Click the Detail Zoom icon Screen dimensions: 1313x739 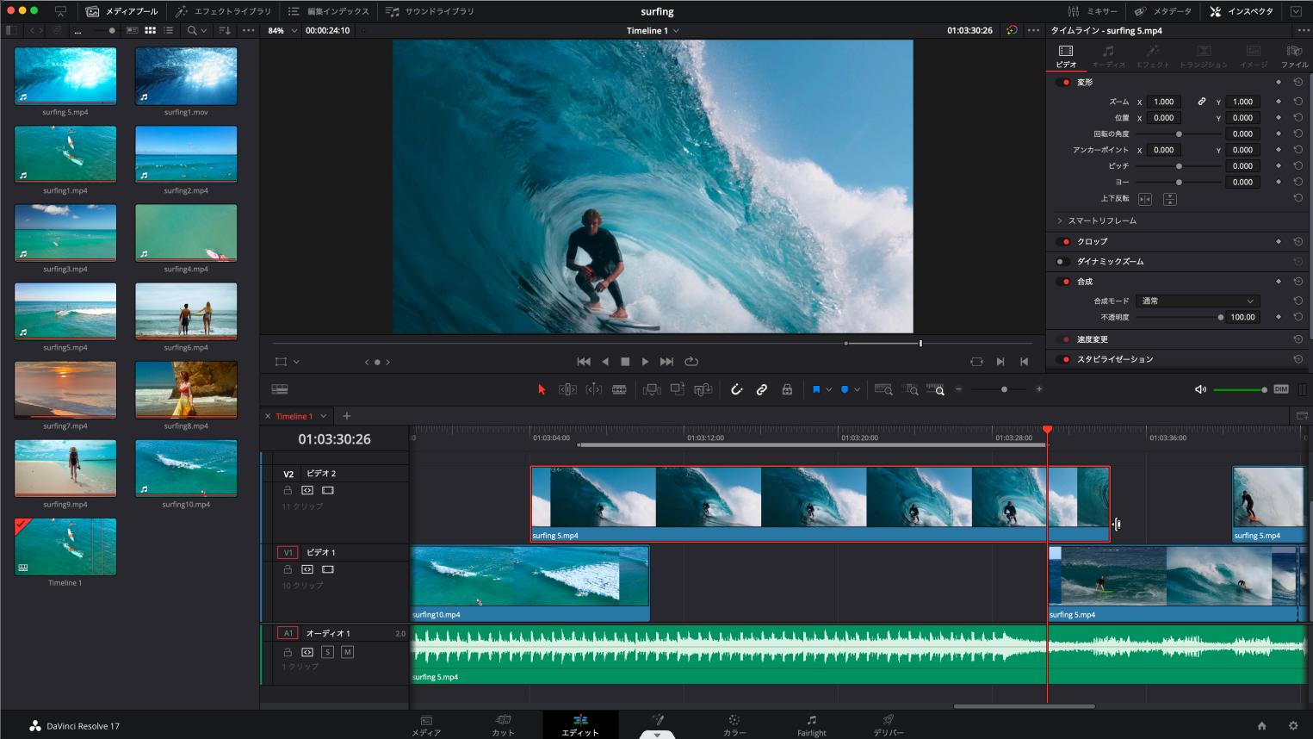pyautogui.click(x=910, y=389)
